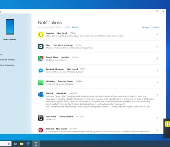Open the Outlook Columbia Center email text
This screenshot has height=147, width=170.
(x=100, y=101)
